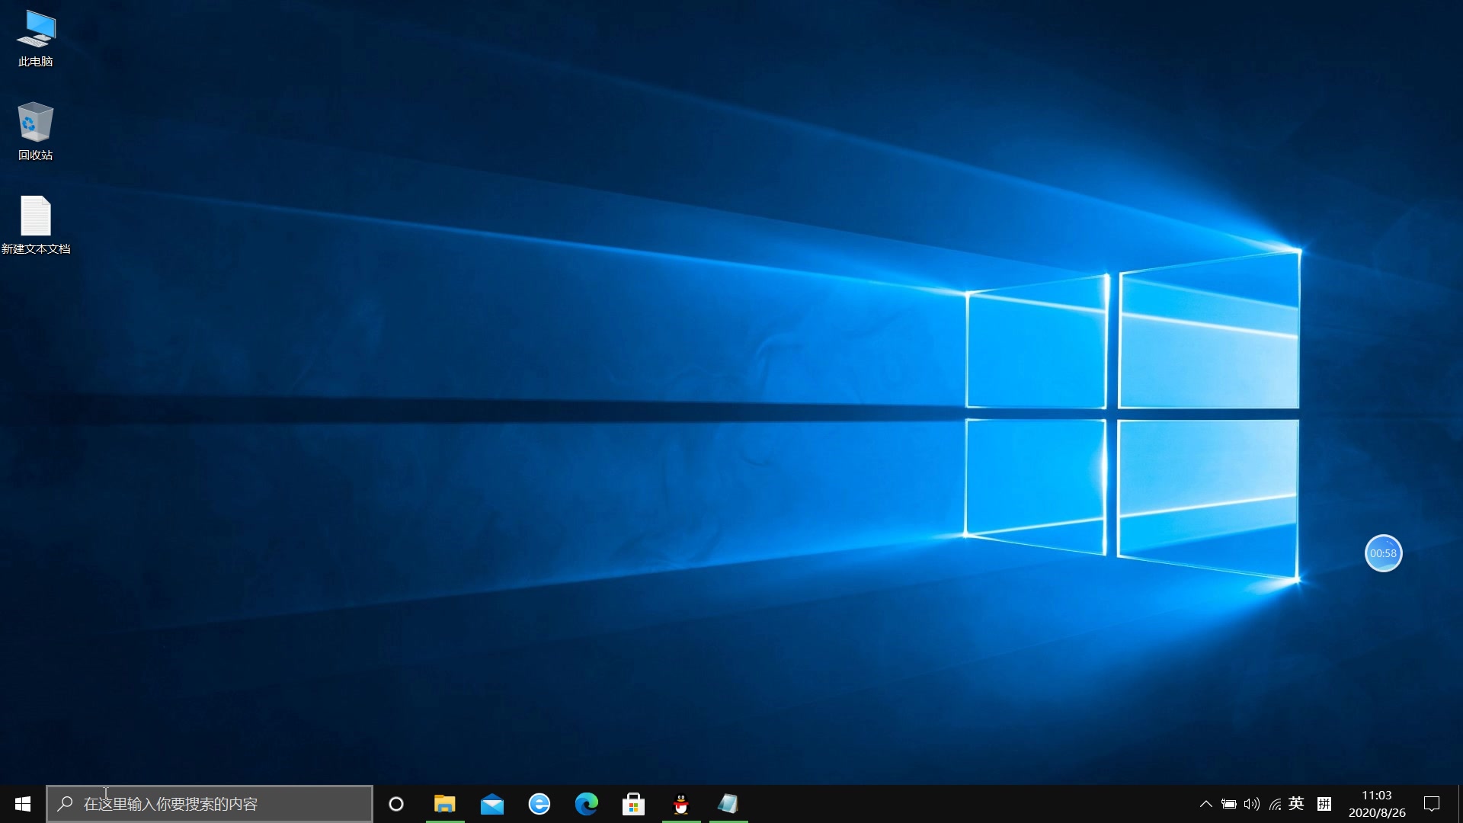Open the volume control in tray
The width and height of the screenshot is (1463, 823).
[x=1252, y=804]
